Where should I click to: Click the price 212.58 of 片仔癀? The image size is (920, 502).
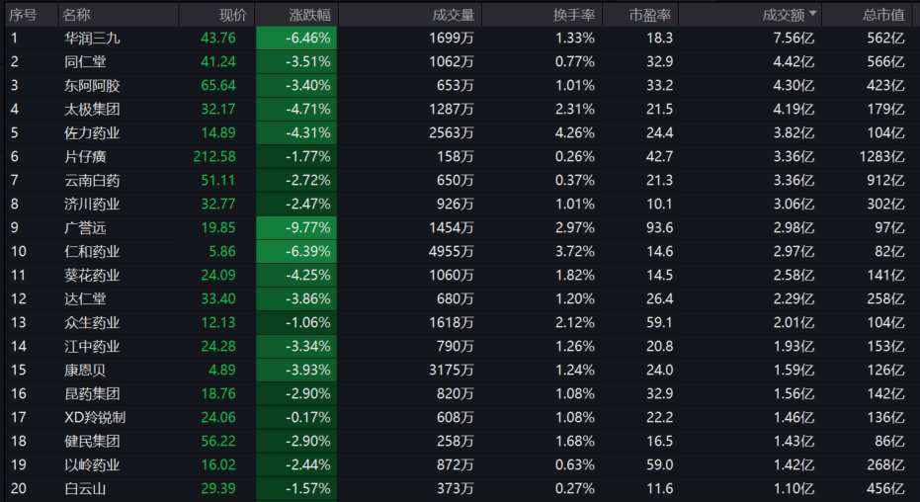[x=214, y=156]
